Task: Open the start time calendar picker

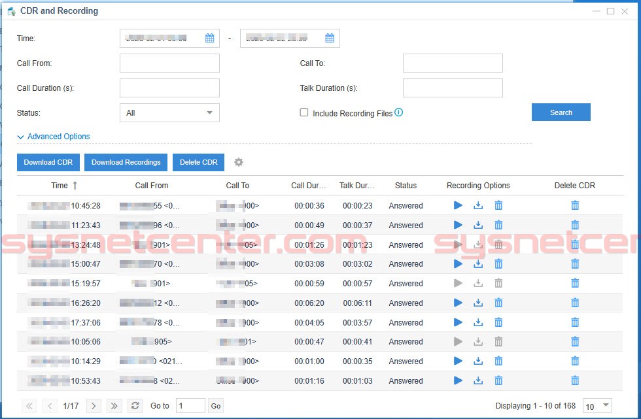Action: (x=209, y=38)
